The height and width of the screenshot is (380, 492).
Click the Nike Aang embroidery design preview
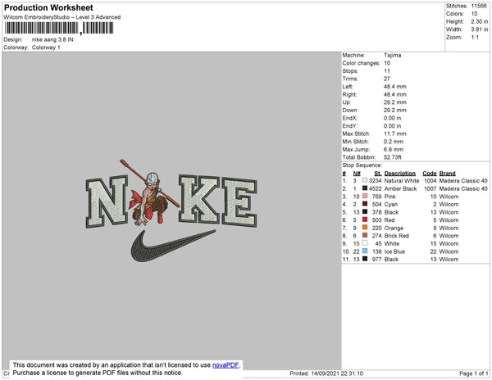click(171, 210)
